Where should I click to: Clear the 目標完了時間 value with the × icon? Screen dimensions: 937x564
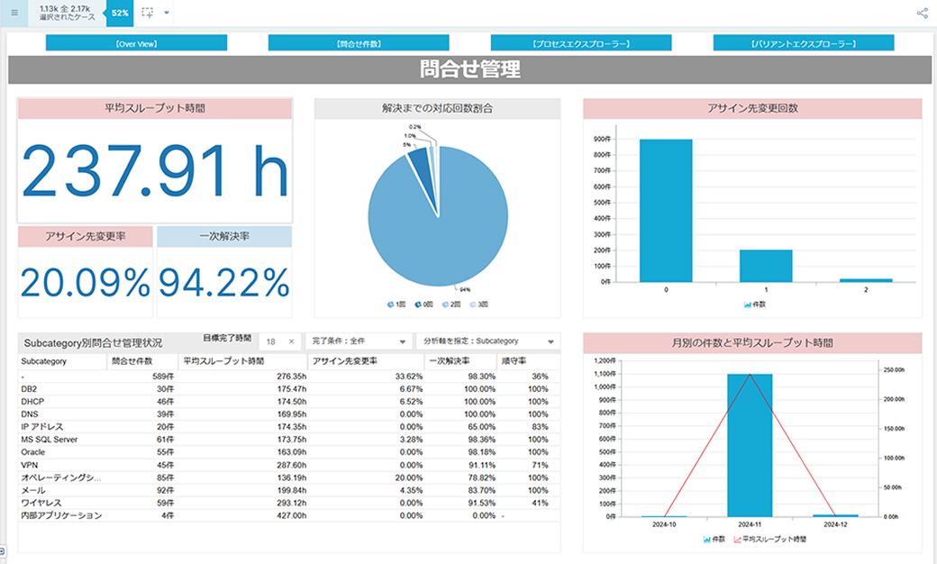coord(291,342)
